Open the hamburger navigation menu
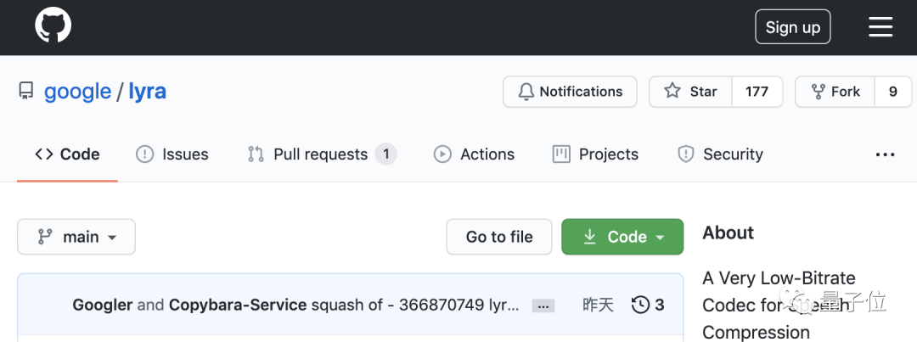This screenshot has height=342, width=917. [x=880, y=27]
